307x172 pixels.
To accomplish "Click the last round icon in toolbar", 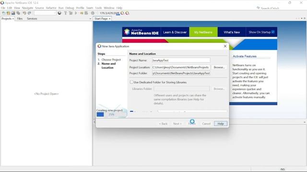I will click(127, 13).
